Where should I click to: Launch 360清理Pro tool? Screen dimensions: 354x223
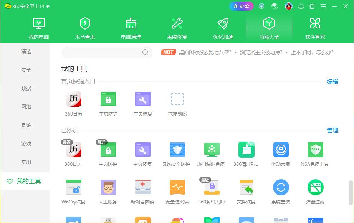246,154
